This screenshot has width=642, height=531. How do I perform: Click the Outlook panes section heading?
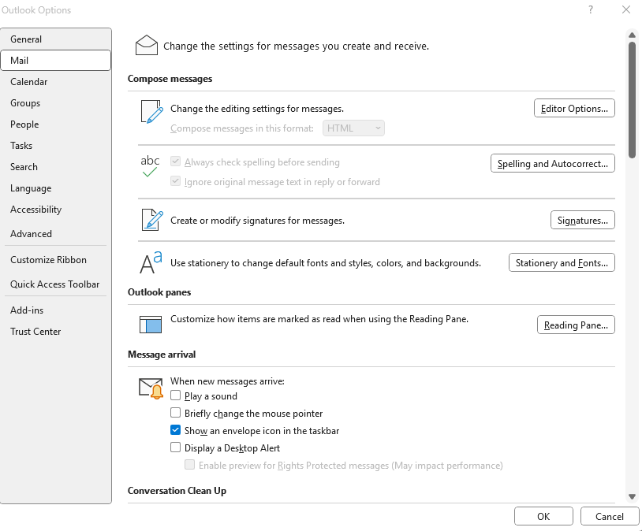point(159,292)
